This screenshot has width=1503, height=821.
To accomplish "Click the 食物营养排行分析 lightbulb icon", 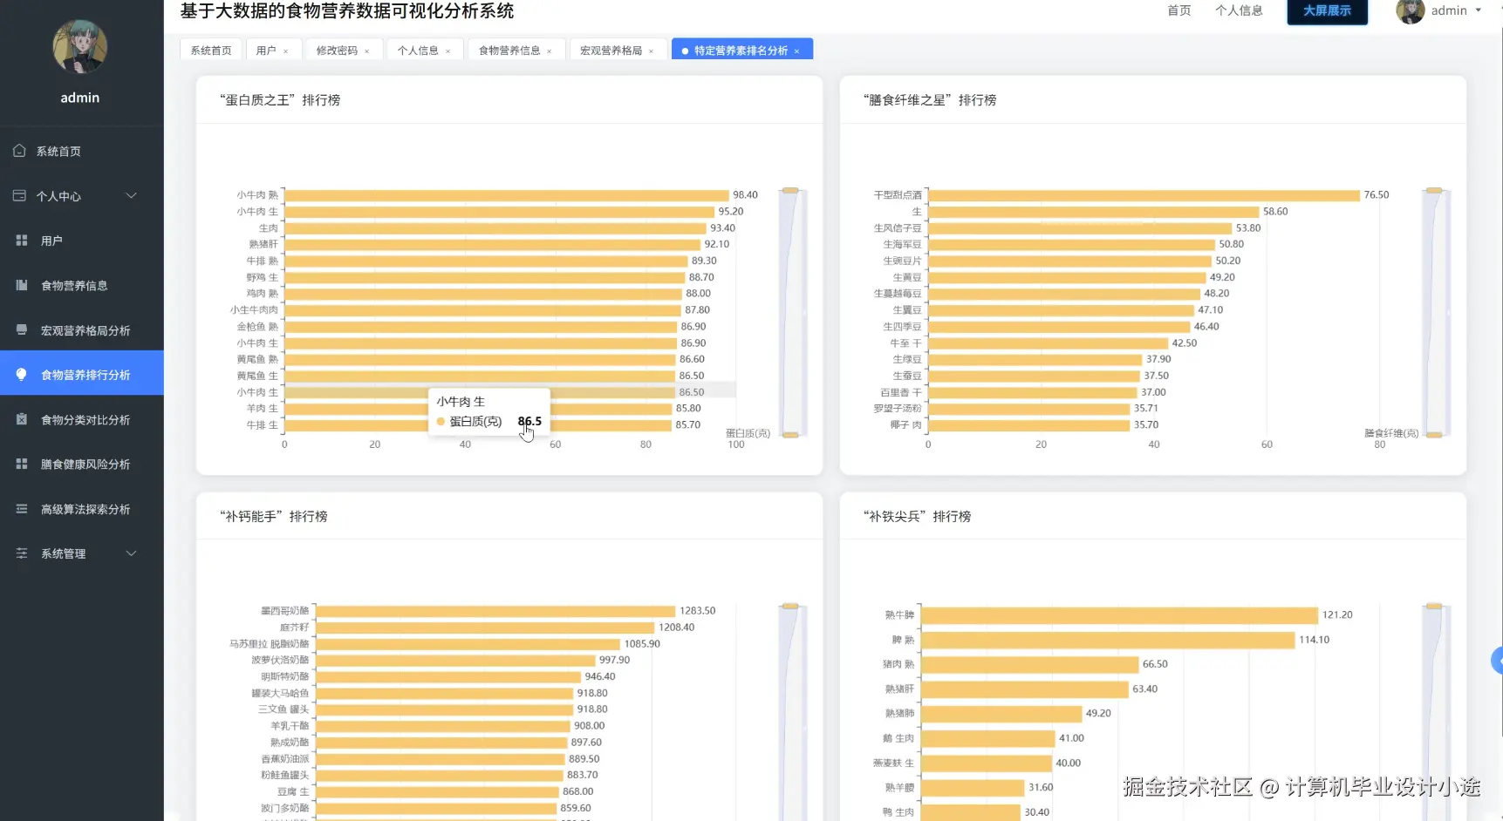I will (x=21, y=373).
